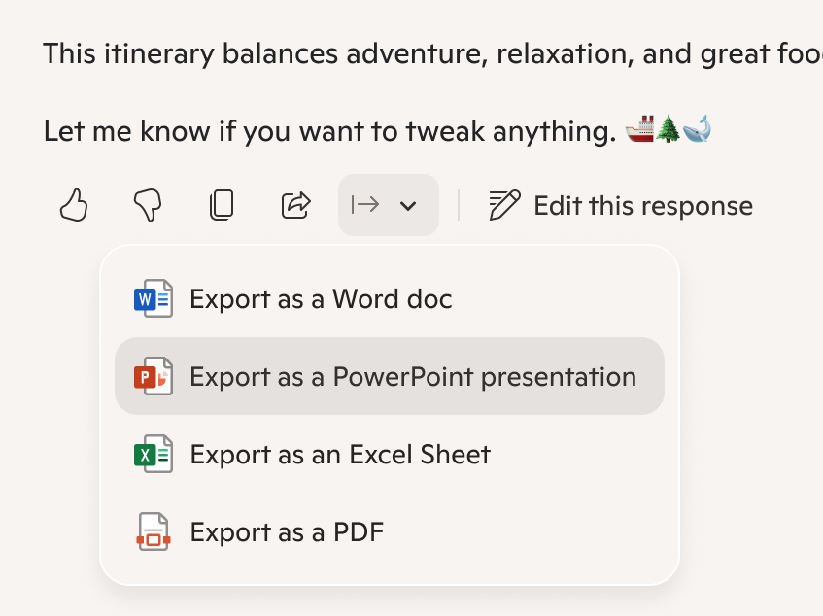Viewport: 823px width, 616px height.
Task: Click the export arrow icon
Action: point(365,205)
